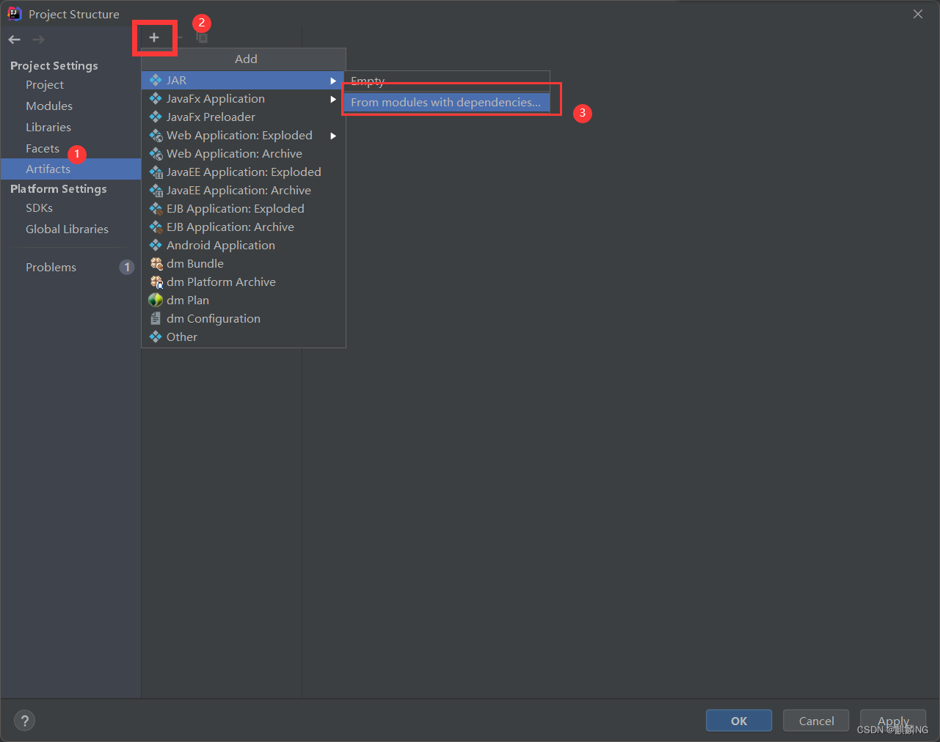Expand Web Application: Exploded submenu arrow

[333, 136]
